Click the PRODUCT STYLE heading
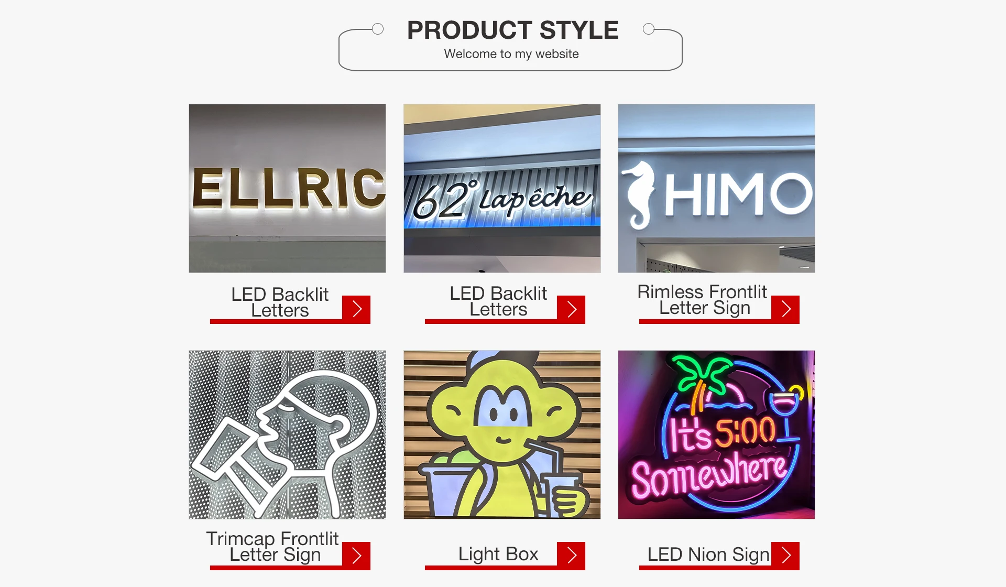 513,30
